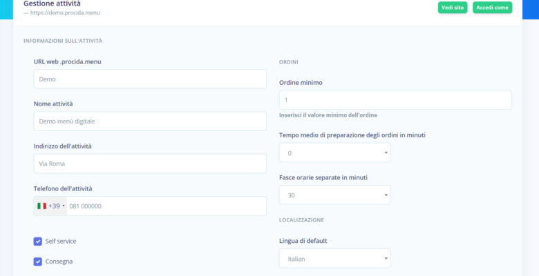Viewport: 539px width, 276px height.
Task: Open the Italian flag country code selector
Action: pos(50,206)
